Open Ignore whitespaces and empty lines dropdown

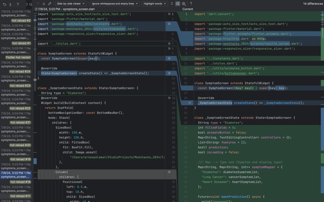coord(115,4)
